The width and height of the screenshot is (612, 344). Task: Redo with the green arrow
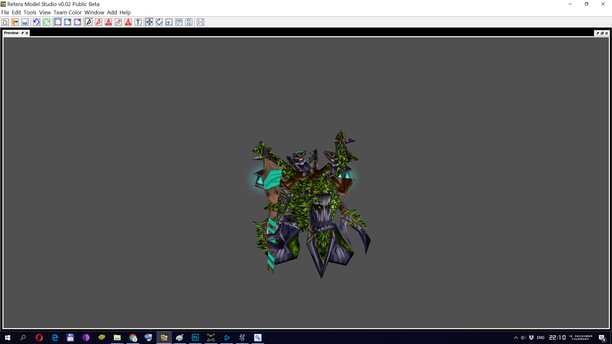tap(47, 22)
